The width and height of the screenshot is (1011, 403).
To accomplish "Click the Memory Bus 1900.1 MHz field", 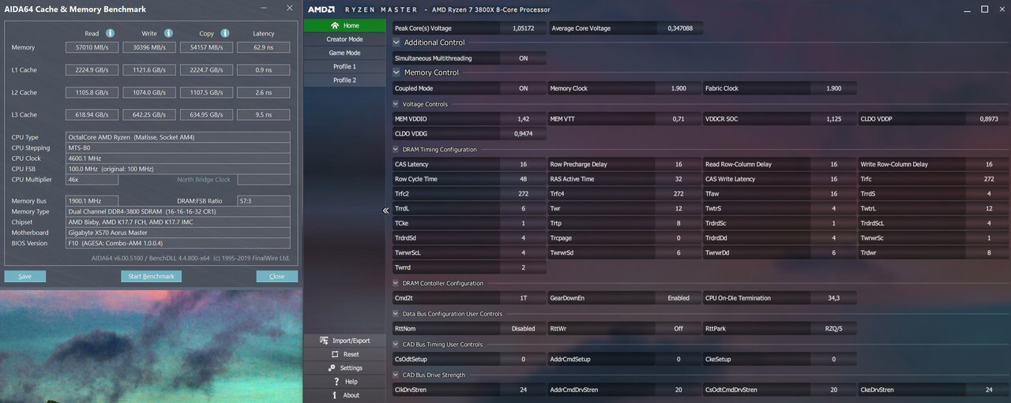I will click(x=92, y=201).
